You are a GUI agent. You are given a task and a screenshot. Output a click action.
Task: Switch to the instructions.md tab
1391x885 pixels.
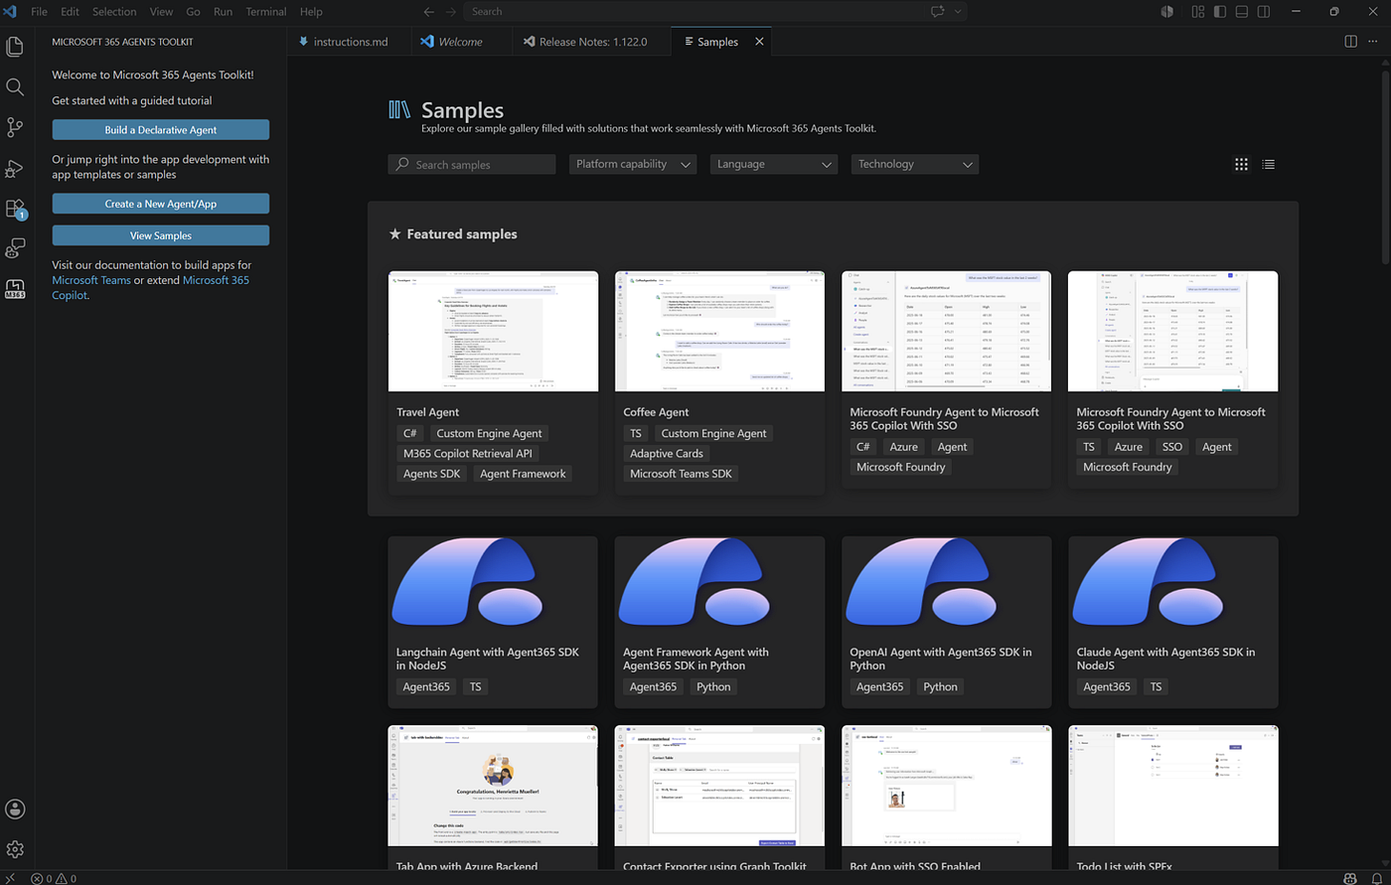point(351,42)
